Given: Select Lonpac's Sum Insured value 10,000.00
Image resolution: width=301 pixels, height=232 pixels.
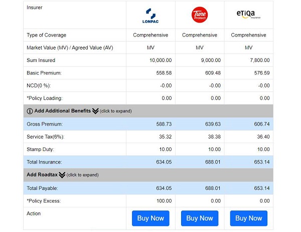Looking at the screenshot, I should [161, 60].
